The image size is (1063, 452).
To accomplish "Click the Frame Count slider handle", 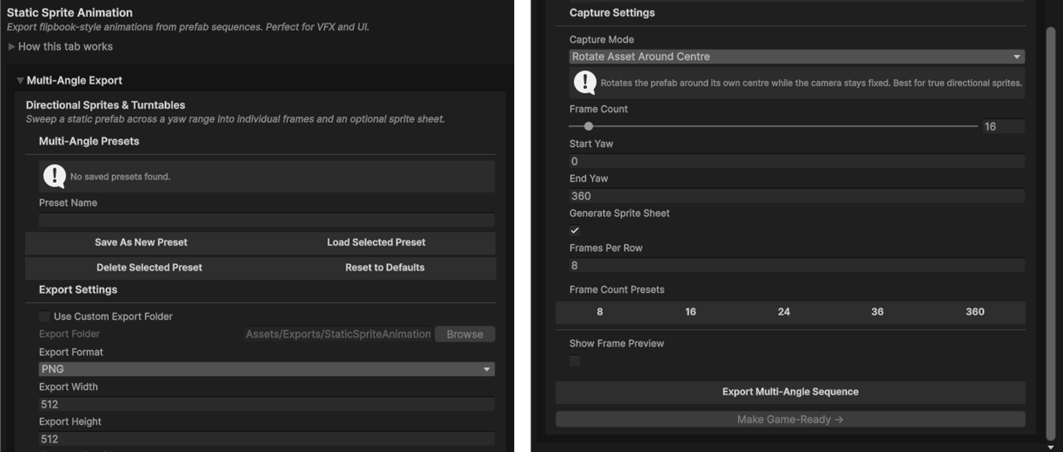I will [x=589, y=126].
